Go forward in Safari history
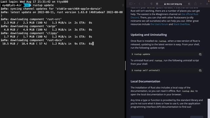 pos(145,4)
